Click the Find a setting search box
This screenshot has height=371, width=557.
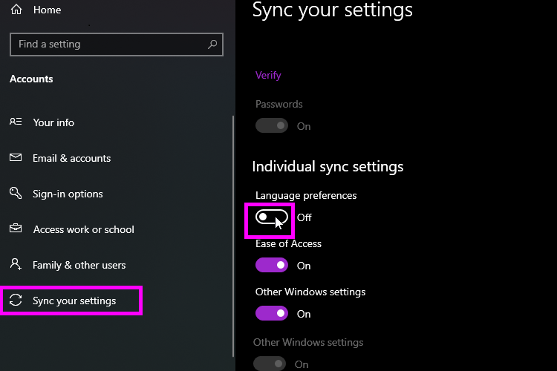[117, 45]
